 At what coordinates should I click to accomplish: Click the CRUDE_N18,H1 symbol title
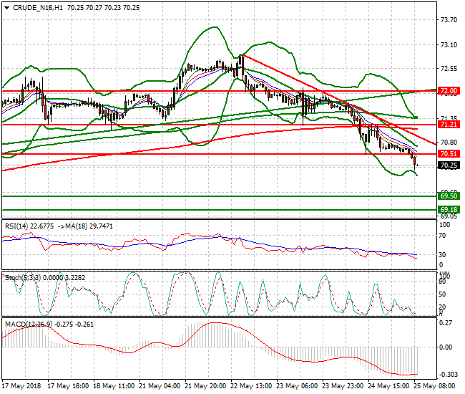pos(38,8)
